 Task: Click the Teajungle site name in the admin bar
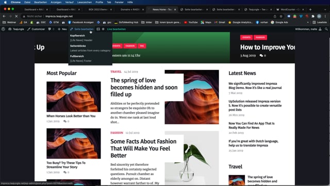pos(16,29)
